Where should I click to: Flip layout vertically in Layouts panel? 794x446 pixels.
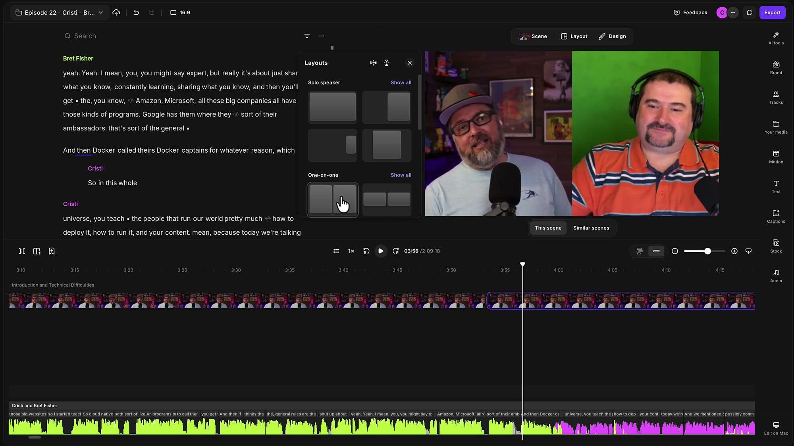coord(387,63)
